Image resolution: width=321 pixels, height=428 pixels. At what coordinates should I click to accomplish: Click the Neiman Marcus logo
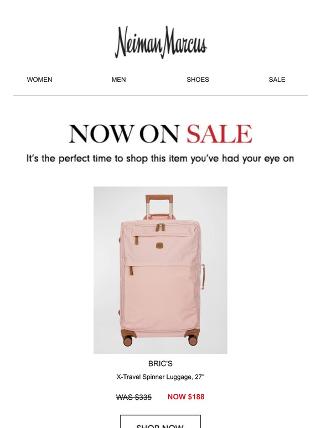(x=161, y=43)
